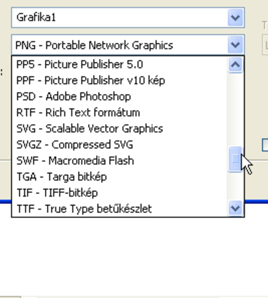Click the file type list scrollbar thumb
Image resolution: width=268 pixels, height=298 pixels.
[235, 159]
